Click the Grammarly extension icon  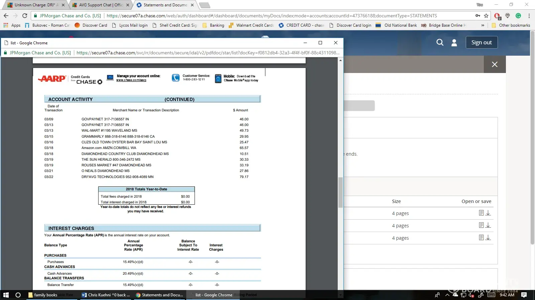(518, 16)
